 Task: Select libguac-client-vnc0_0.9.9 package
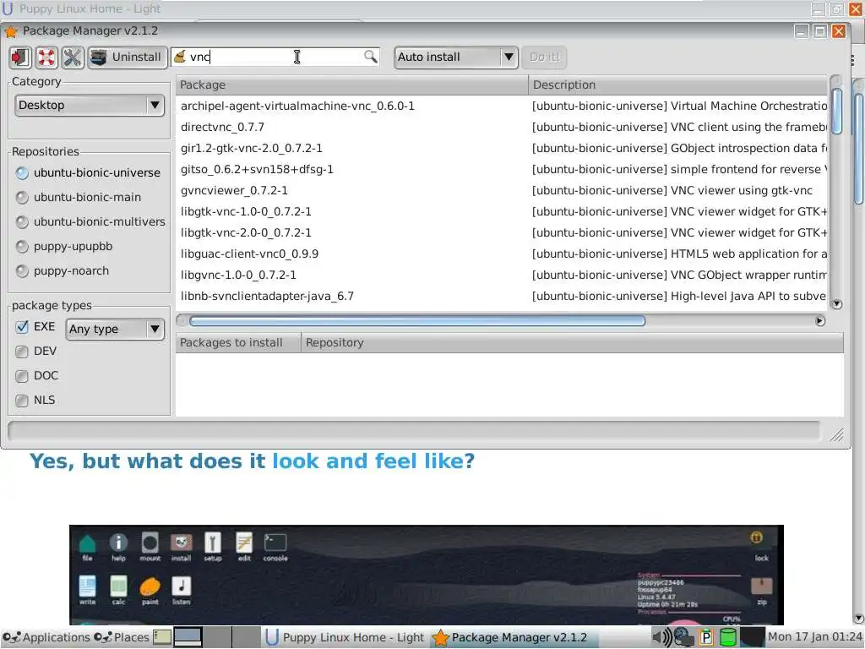click(x=502, y=254)
